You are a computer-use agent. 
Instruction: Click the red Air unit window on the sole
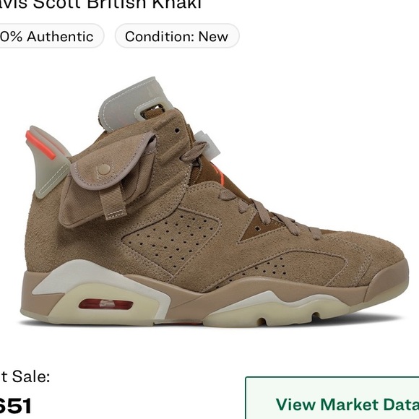pos(105,304)
